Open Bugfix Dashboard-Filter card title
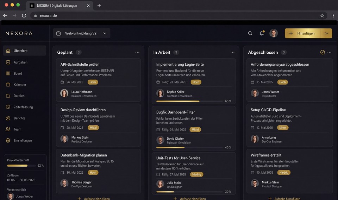The width and height of the screenshot is (338, 200). click(x=175, y=112)
